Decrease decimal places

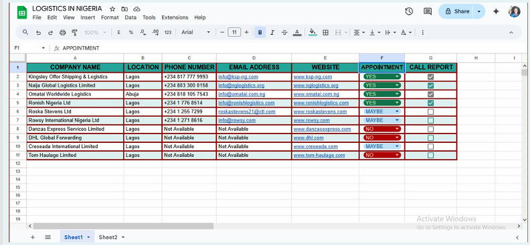(x=143, y=32)
